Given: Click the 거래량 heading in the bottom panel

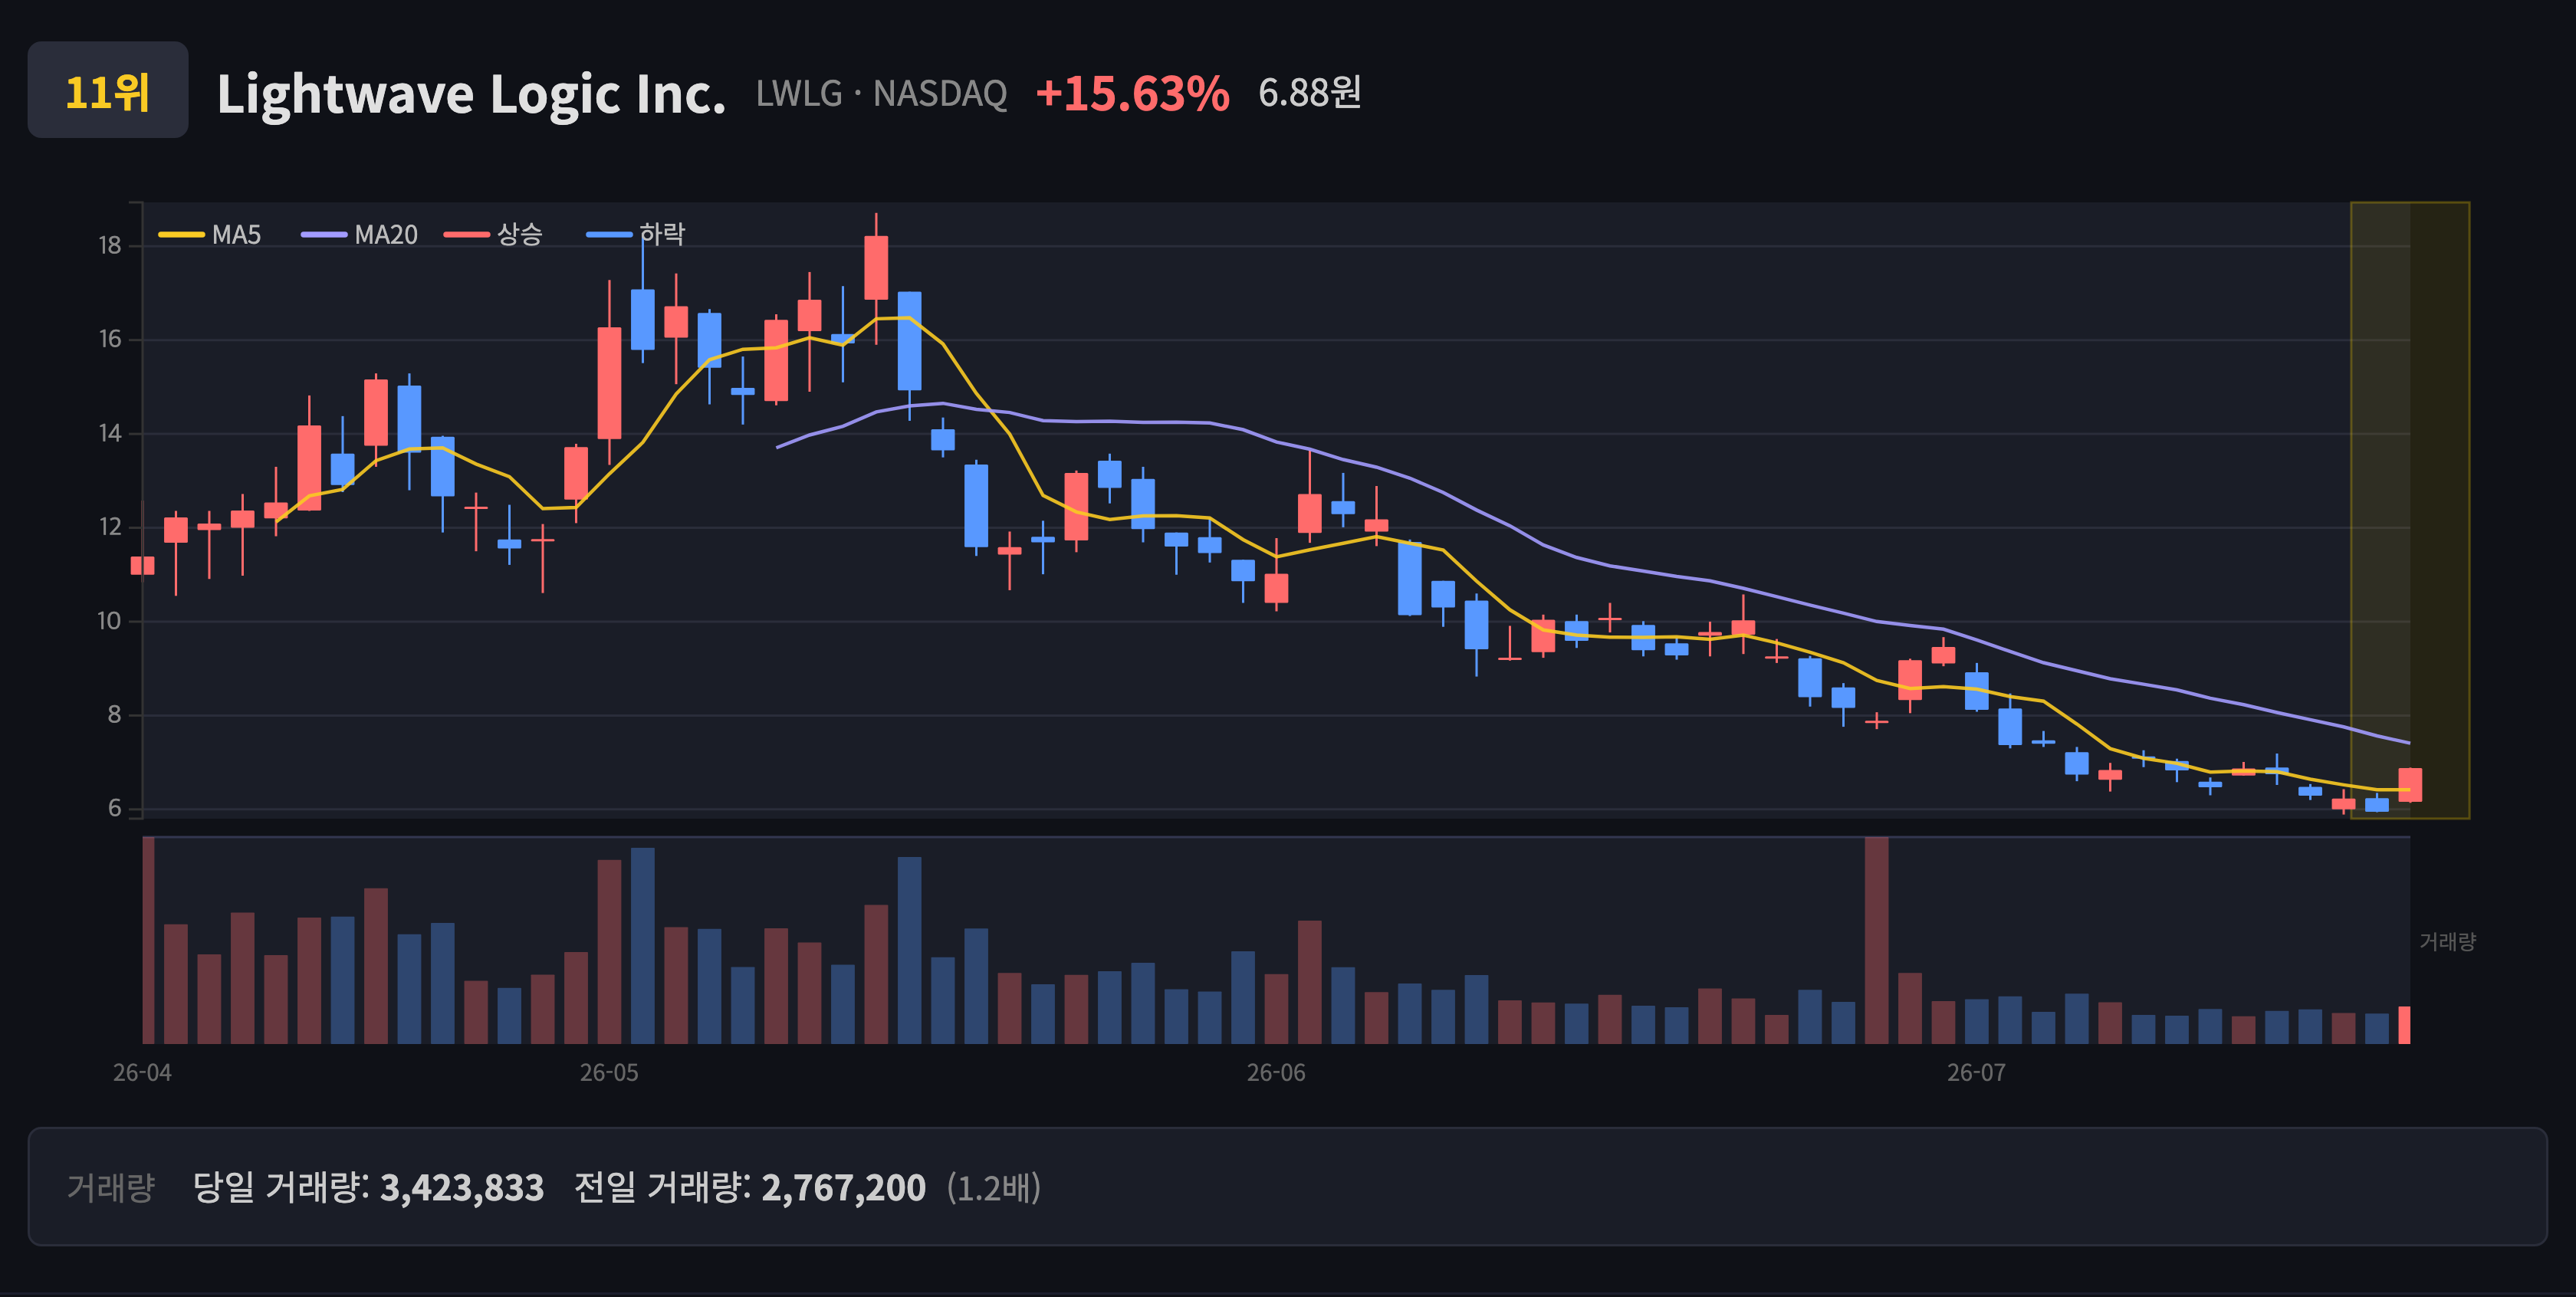Looking at the screenshot, I should click(x=111, y=1188).
